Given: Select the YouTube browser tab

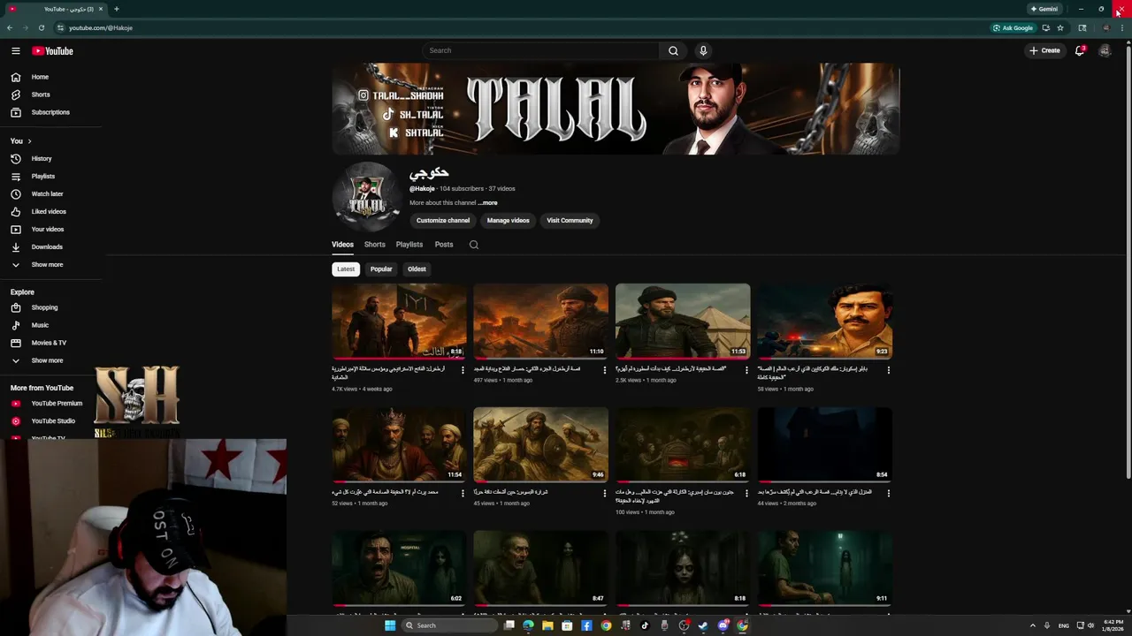Looking at the screenshot, I should [x=55, y=9].
